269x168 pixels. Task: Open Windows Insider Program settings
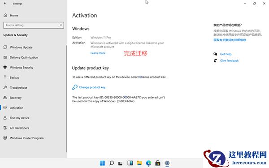(27, 138)
